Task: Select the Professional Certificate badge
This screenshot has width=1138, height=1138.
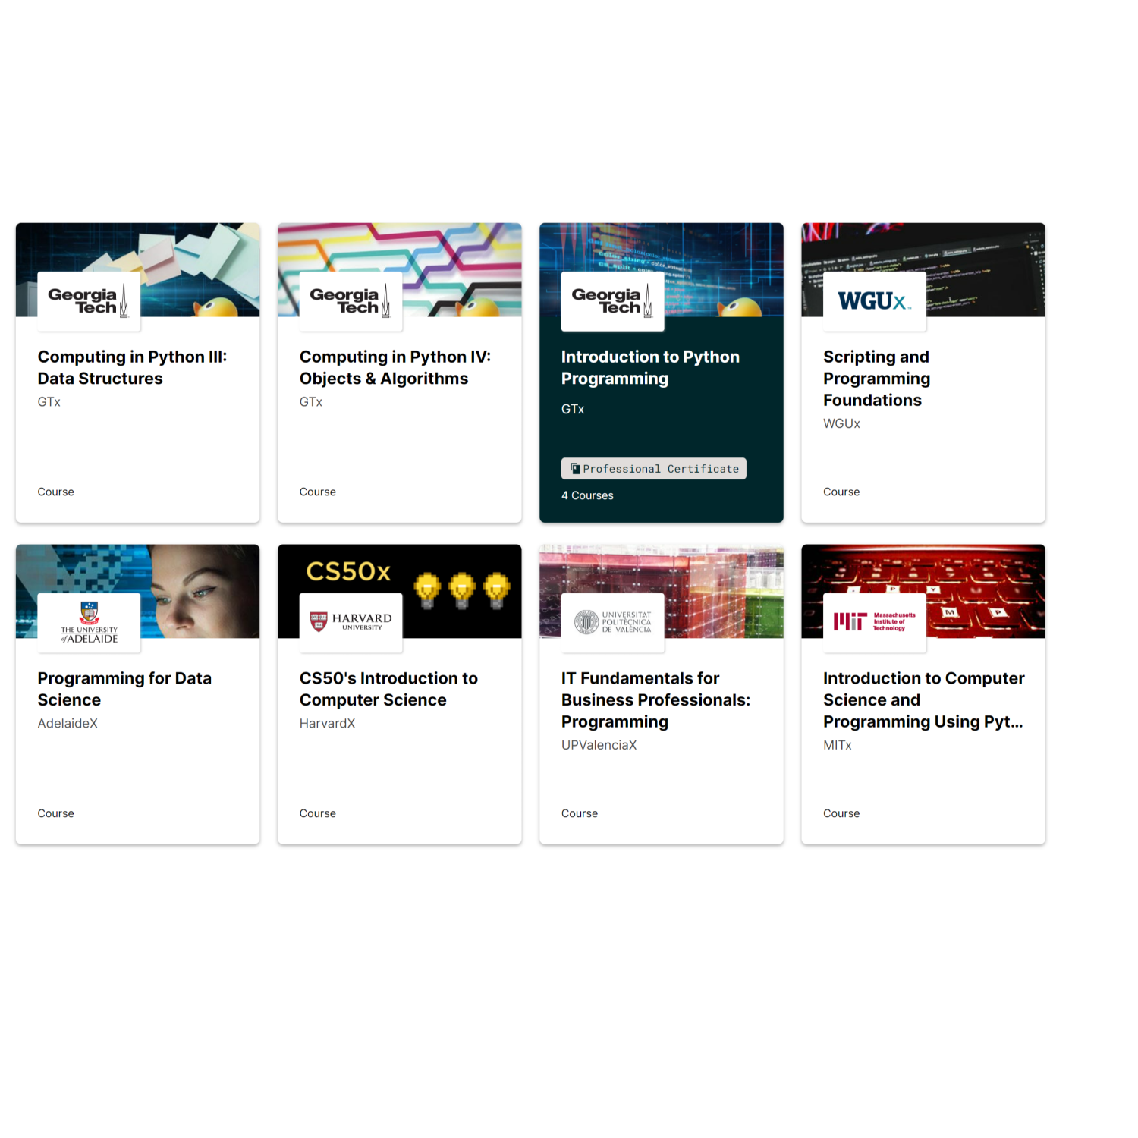Action: click(653, 469)
